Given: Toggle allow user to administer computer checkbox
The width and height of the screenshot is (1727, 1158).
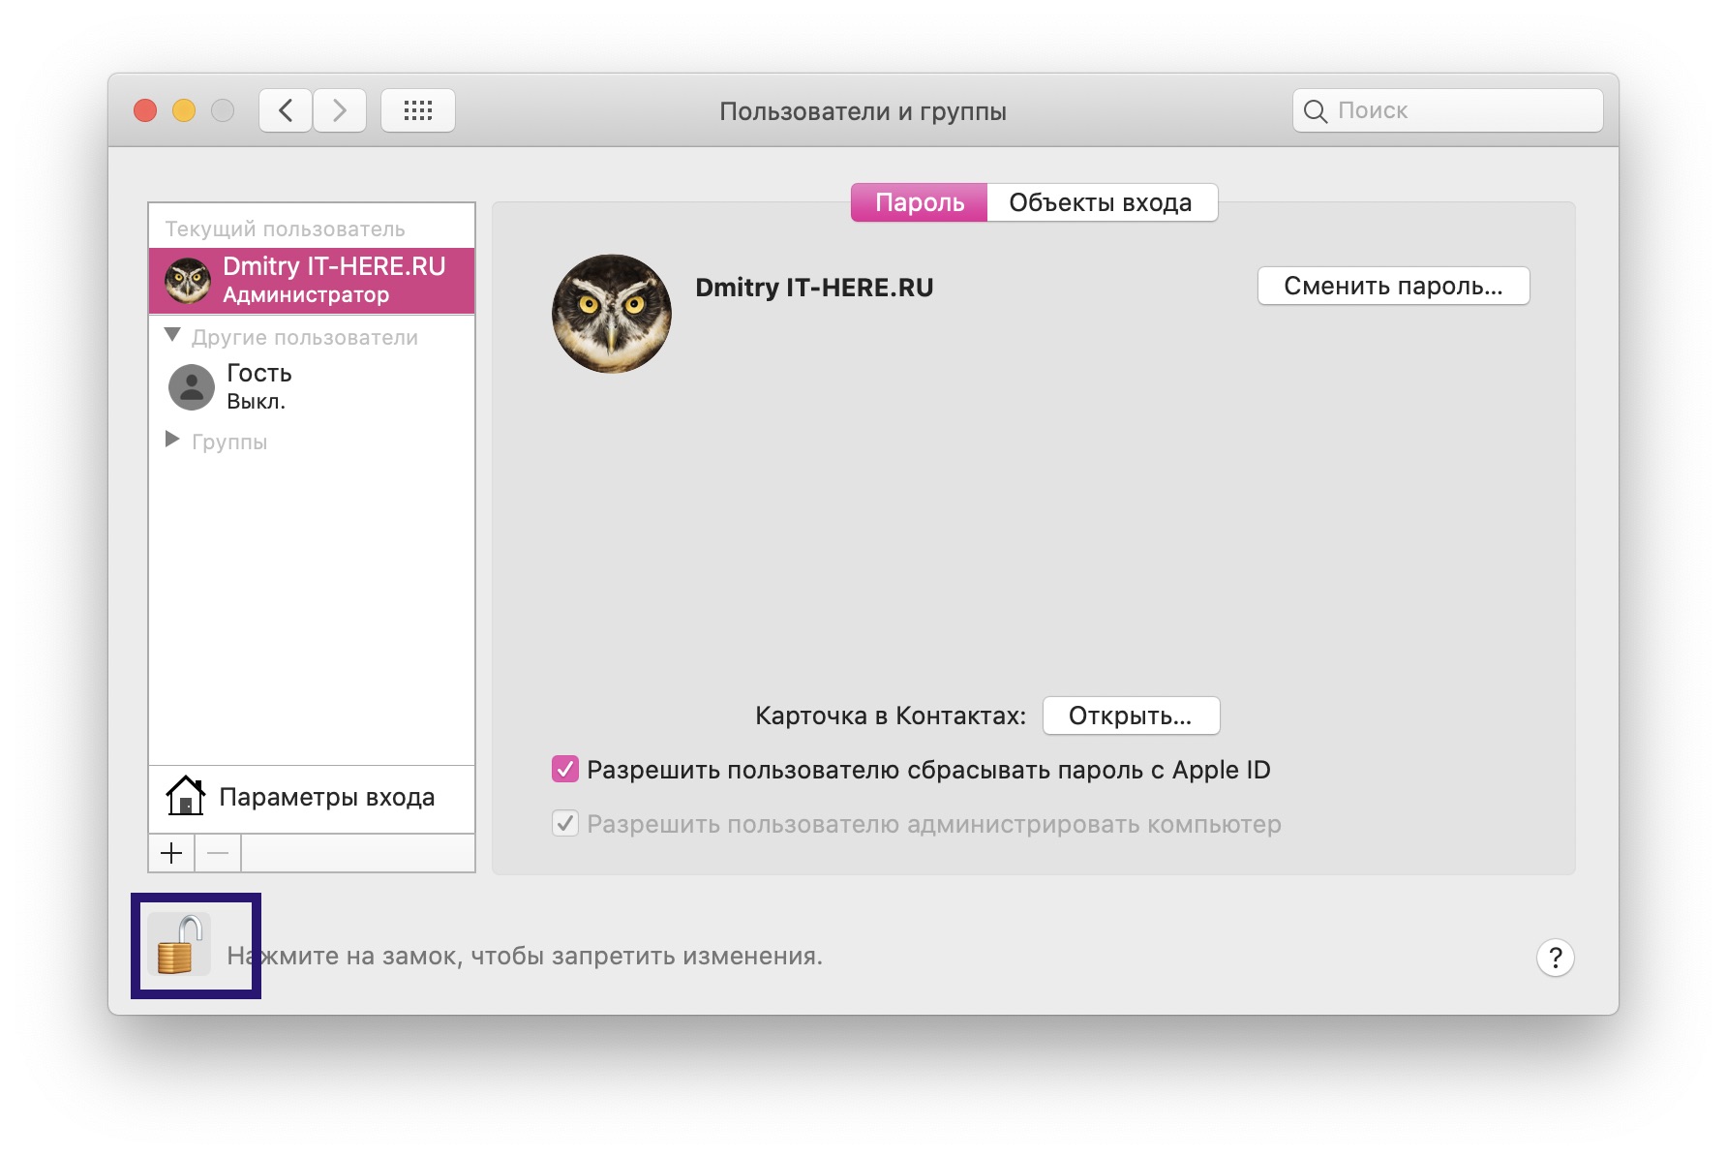Looking at the screenshot, I should [565, 824].
